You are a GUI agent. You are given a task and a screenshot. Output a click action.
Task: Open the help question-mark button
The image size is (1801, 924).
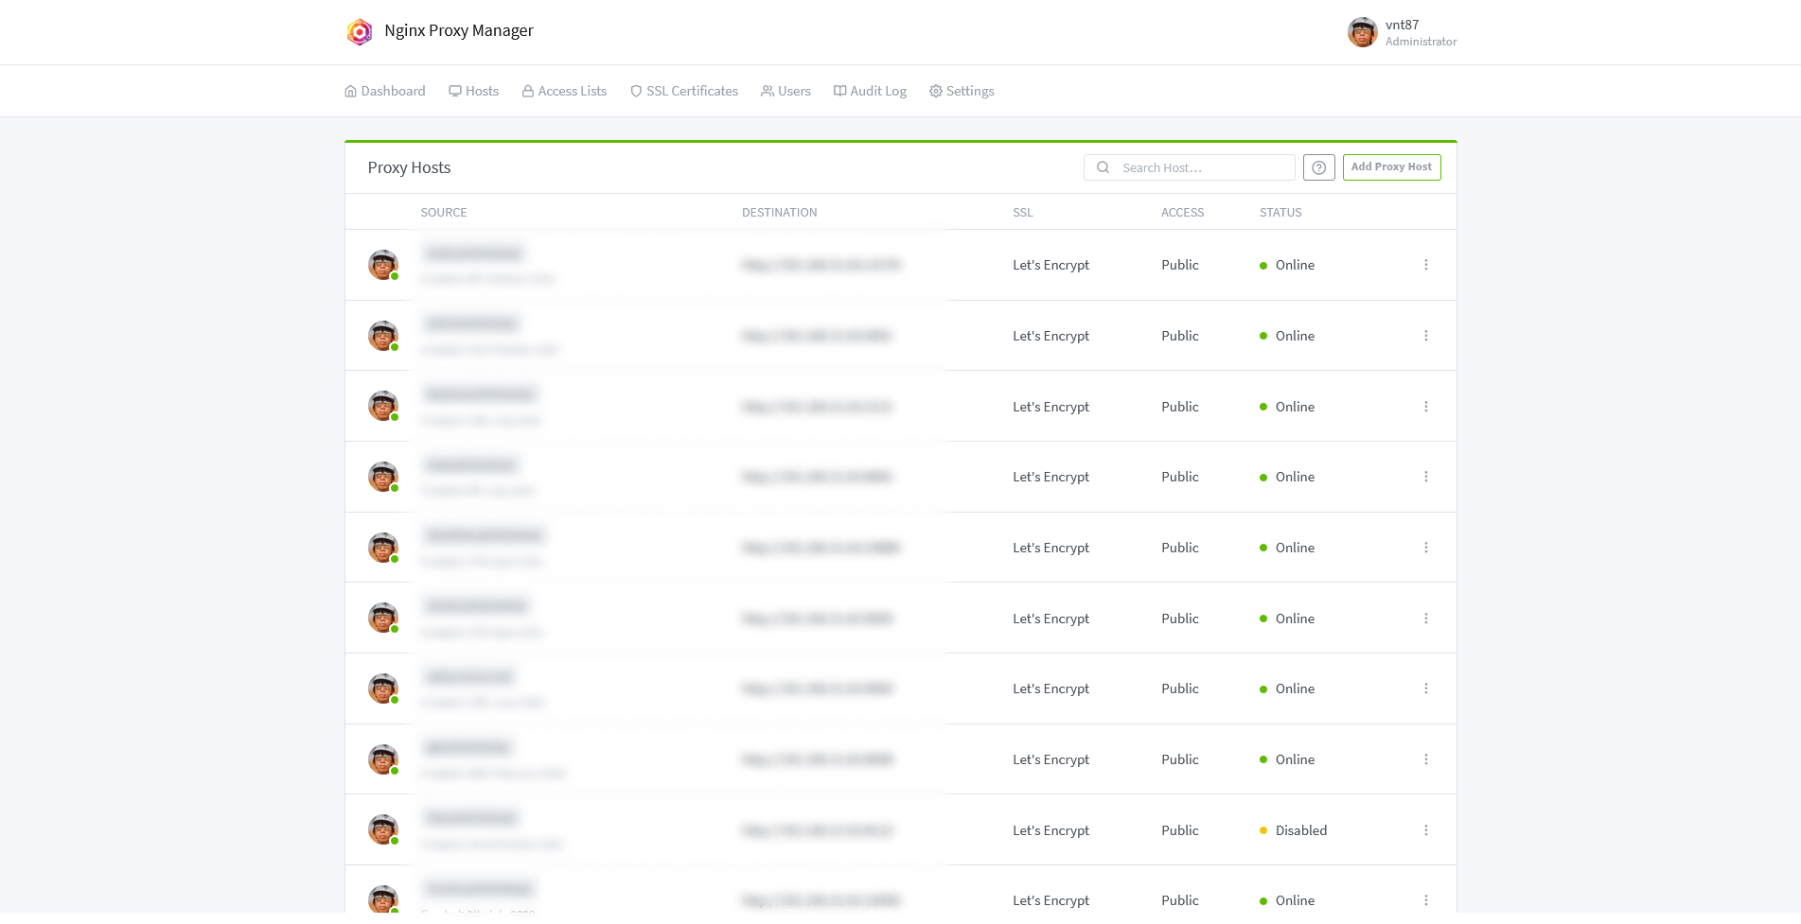[x=1319, y=167]
